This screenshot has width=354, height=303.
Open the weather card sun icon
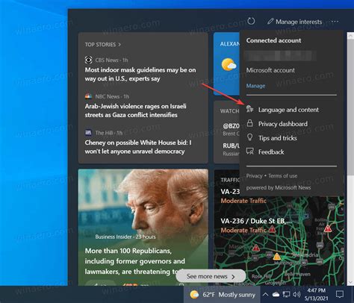coord(229,64)
